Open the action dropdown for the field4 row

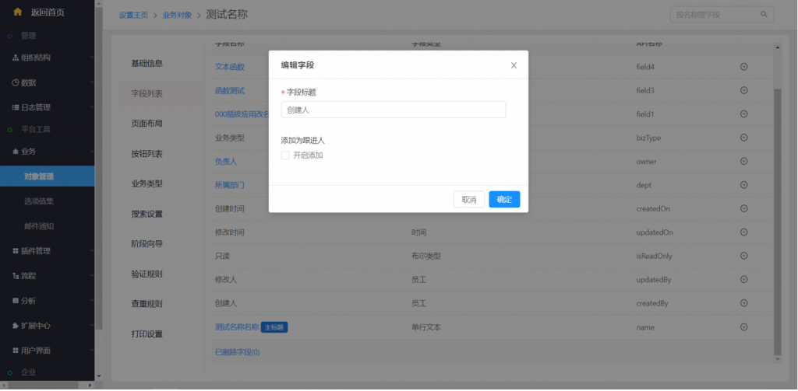[x=743, y=67]
